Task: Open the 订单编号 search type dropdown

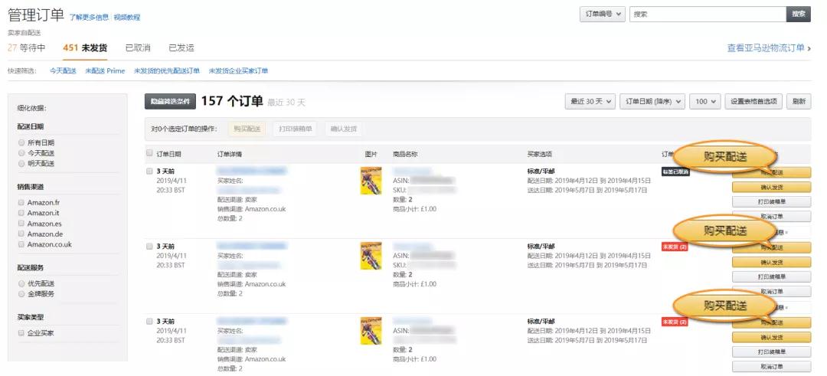Action: (x=603, y=15)
